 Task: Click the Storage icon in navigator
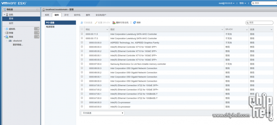tap(7, 33)
